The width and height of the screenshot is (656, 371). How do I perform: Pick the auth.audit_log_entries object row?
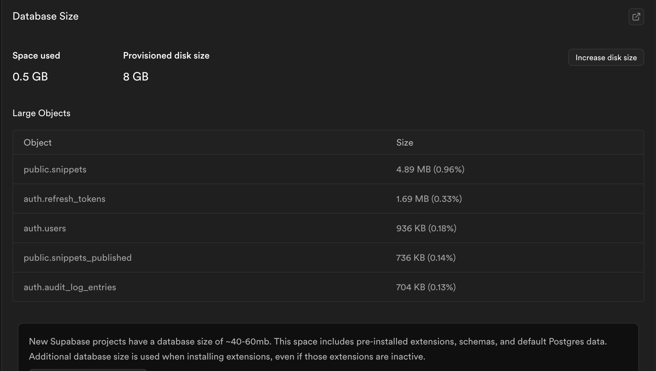[70, 287]
